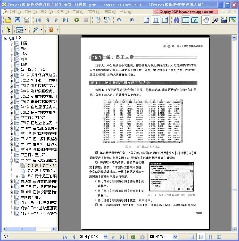239x241 pixels.
Task: Open the zoom out dropdown arrow
Action: 125,20
